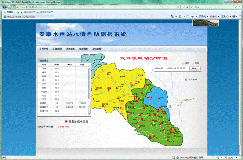Toggle the 显示流域 checkbox
Image resolution: width=243 pixels, height=160 pixels.
tap(186, 80)
